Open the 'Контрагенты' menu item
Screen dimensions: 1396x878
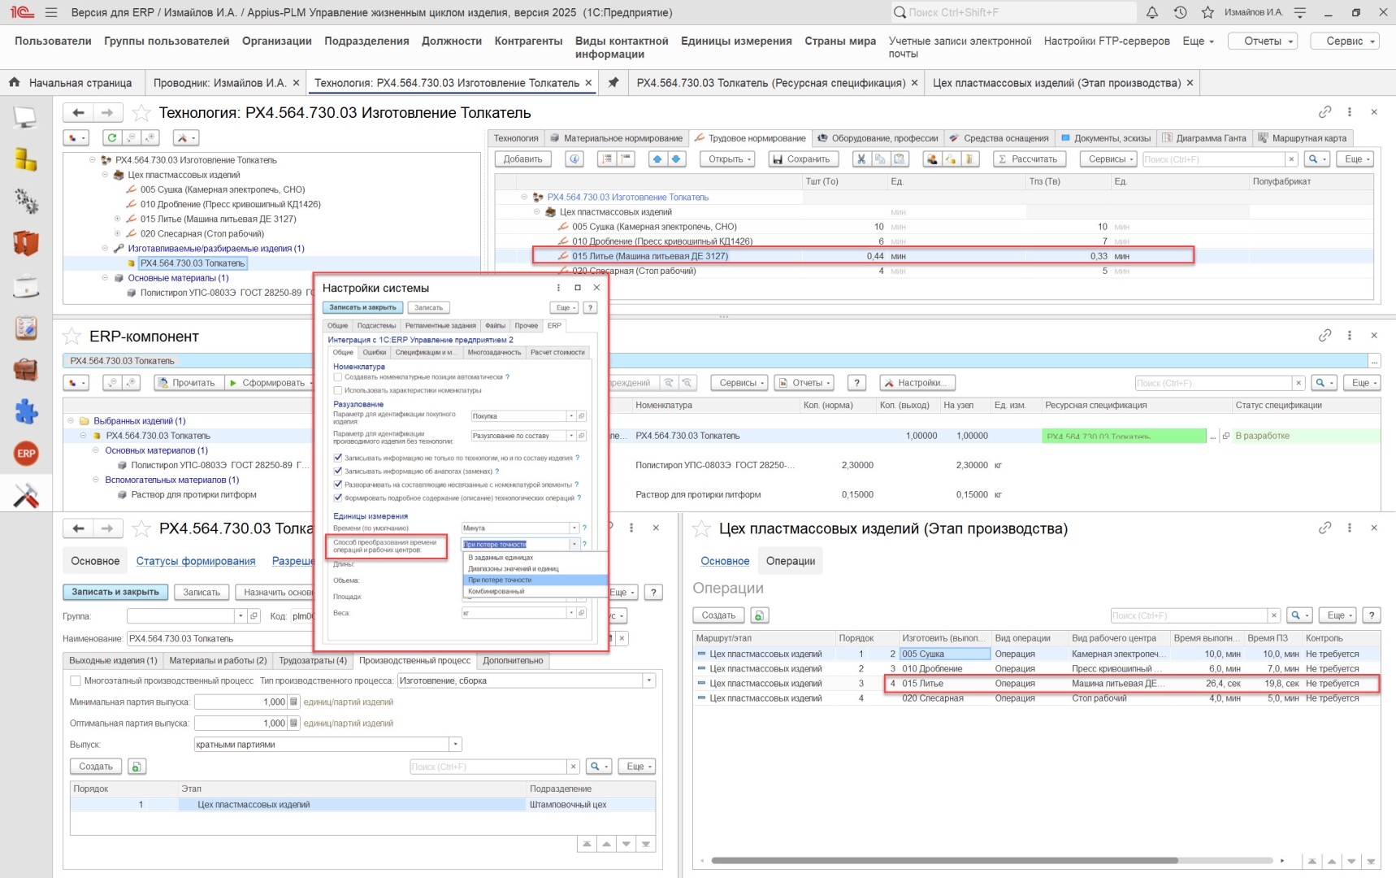click(x=528, y=41)
